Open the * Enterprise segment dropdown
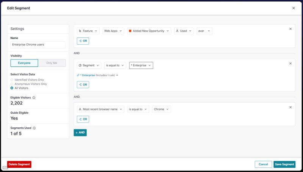This screenshot has height=172, width=303. click(x=141, y=65)
